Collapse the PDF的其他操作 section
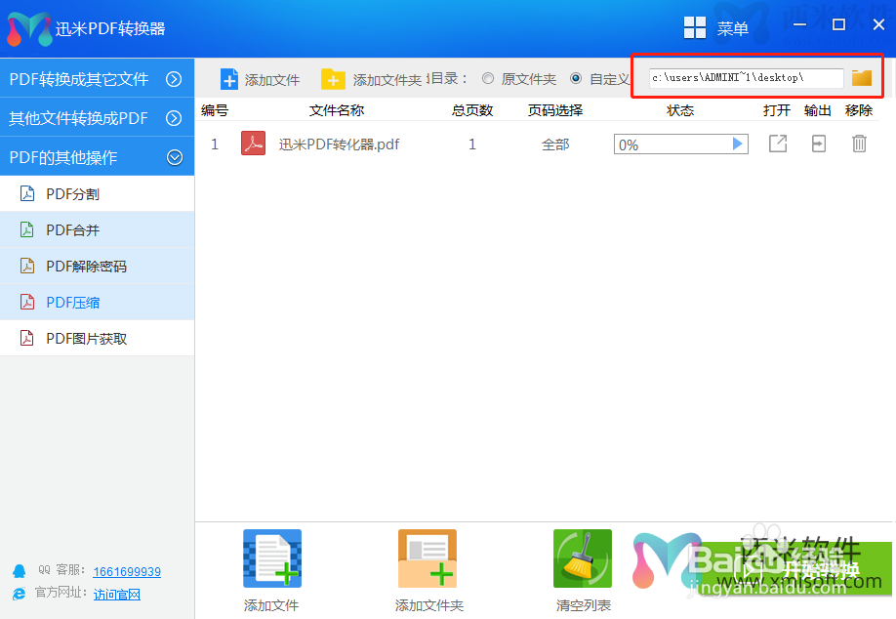Viewport: 896px width, 619px height. (98, 156)
